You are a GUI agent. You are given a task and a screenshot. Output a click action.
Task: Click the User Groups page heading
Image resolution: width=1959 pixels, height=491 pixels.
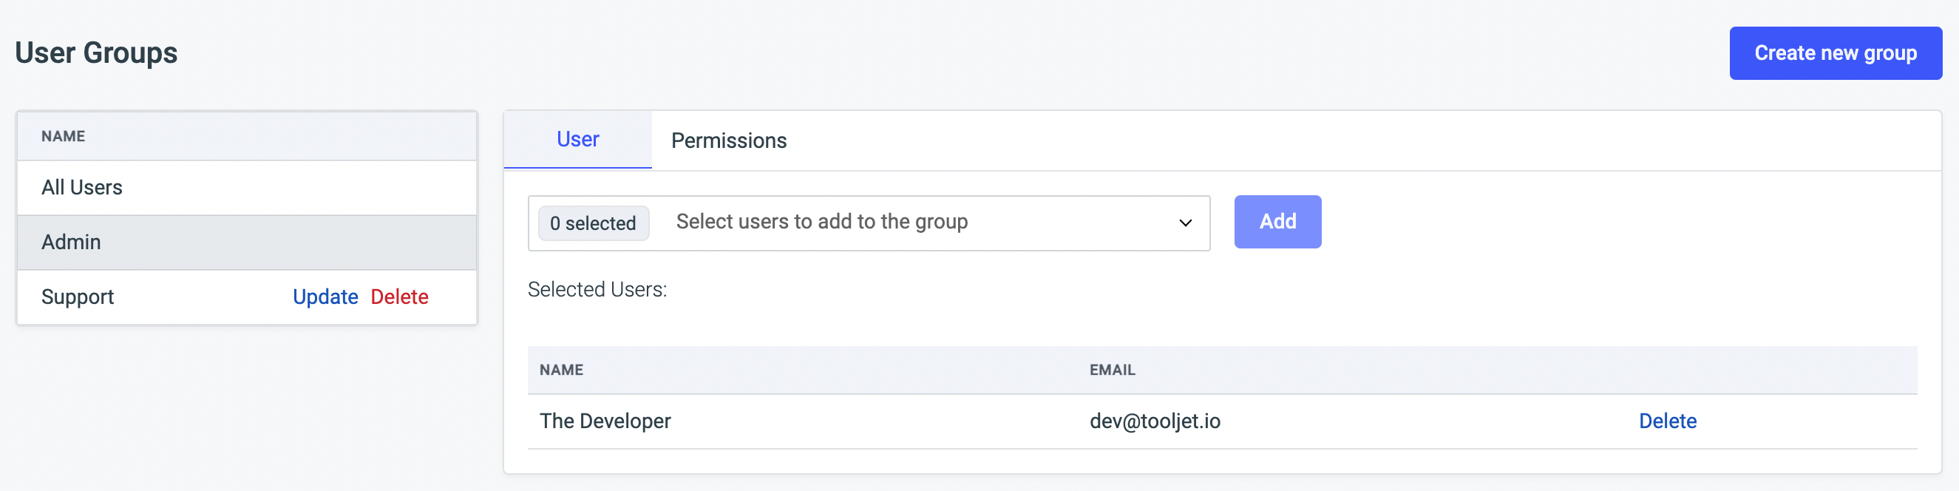[x=96, y=53]
